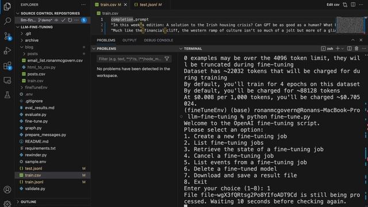Screen dimensions: 368x207
Task: Create a new terminal with plus
Action: [x=338, y=48]
